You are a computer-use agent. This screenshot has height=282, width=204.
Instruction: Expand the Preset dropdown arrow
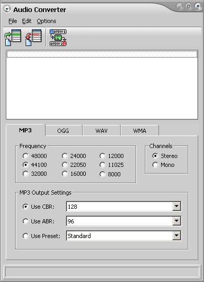coord(177,235)
